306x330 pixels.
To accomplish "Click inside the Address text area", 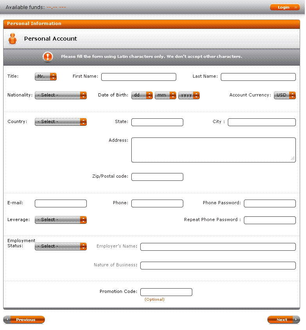I will point(213,150).
